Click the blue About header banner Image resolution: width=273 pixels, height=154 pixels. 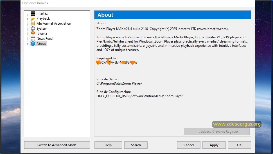pyautogui.click(x=173, y=15)
